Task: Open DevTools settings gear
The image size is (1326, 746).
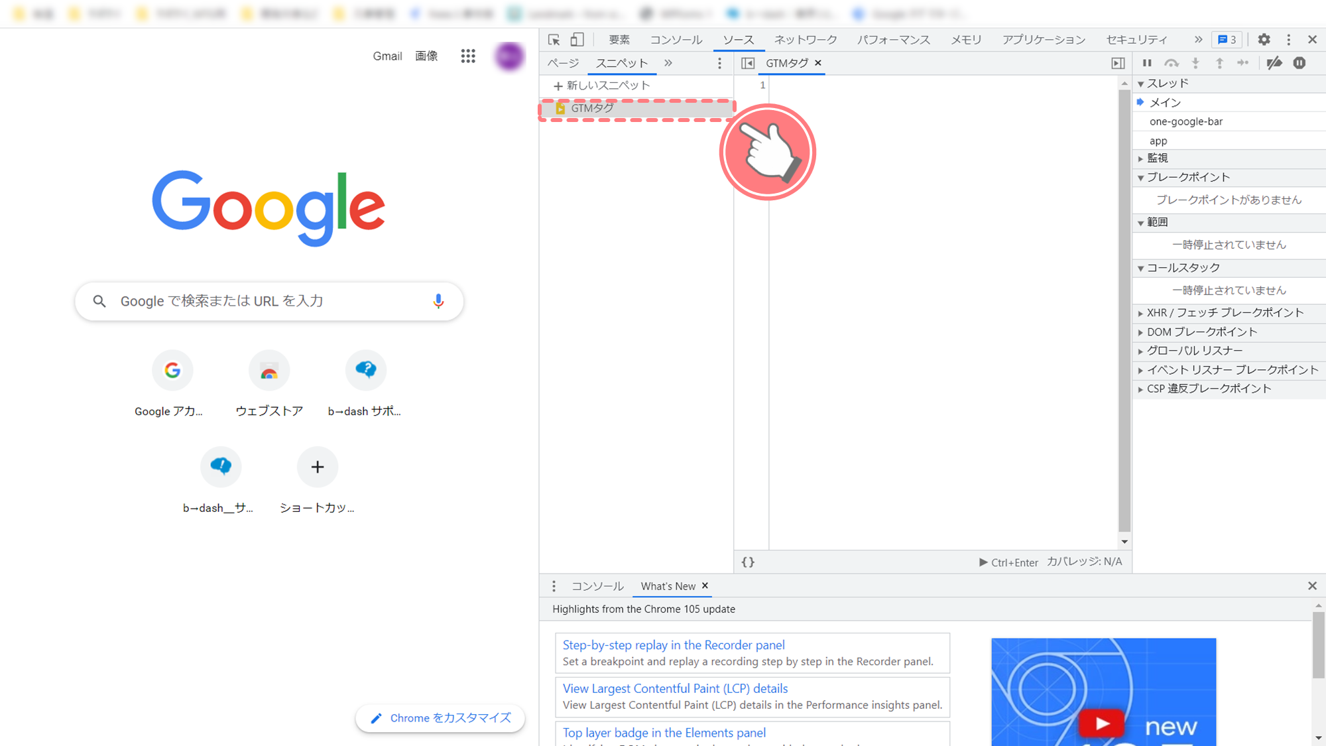Action: click(x=1264, y=40)
